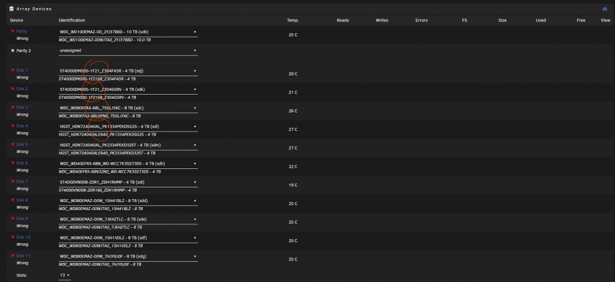615x282 pixels.
Task: Expand the Disk 4 HGST device dropdown
Action: click(x=128, y=127)
